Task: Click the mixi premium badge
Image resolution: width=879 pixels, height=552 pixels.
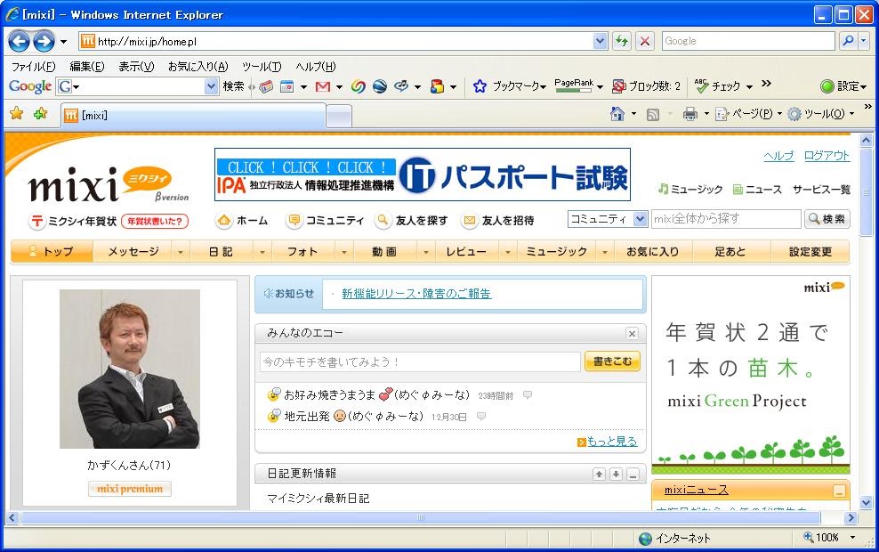Action: (130, 489)
